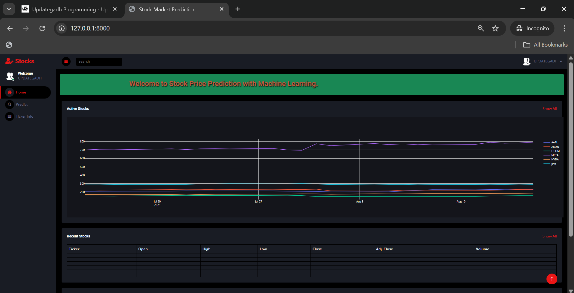Toggle the META series in legend
The image size is (574, 293).
point(555,155)
